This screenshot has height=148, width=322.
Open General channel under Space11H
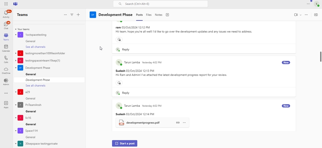click(x=30, y=137)
